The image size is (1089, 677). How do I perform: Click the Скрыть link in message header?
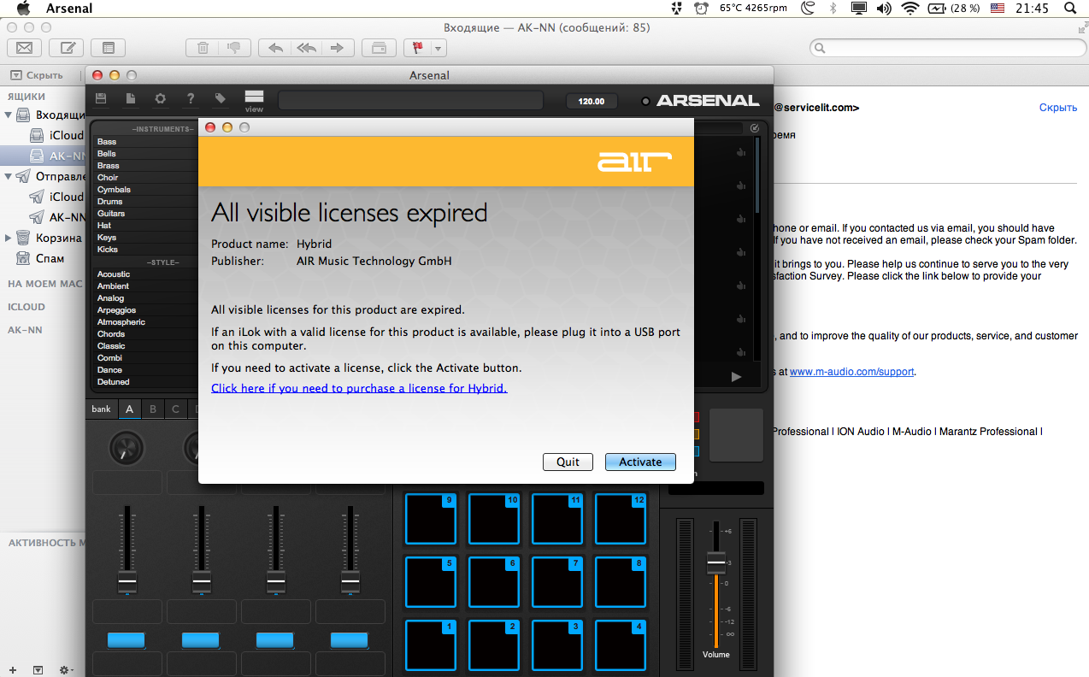point(1057,108)
